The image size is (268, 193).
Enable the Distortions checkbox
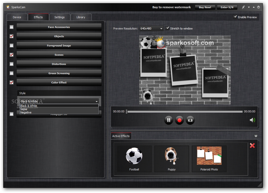tap(12, 64)
